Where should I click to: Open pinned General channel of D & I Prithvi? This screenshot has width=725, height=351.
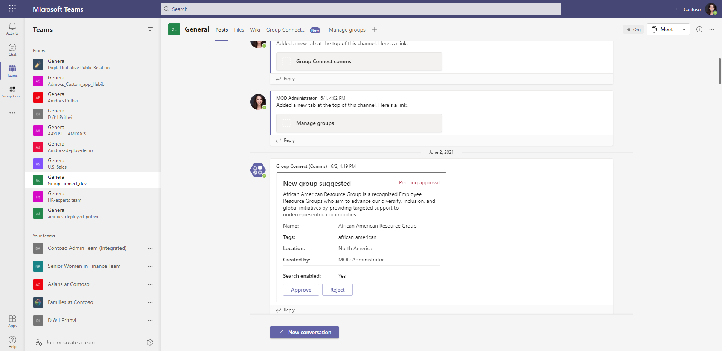[x=93, y=114]
